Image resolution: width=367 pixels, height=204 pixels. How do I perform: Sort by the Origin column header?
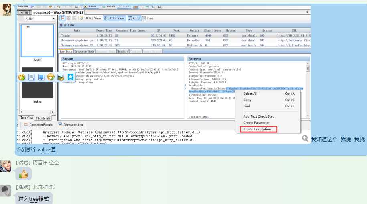pyautogui.click(x=195, y=31)
